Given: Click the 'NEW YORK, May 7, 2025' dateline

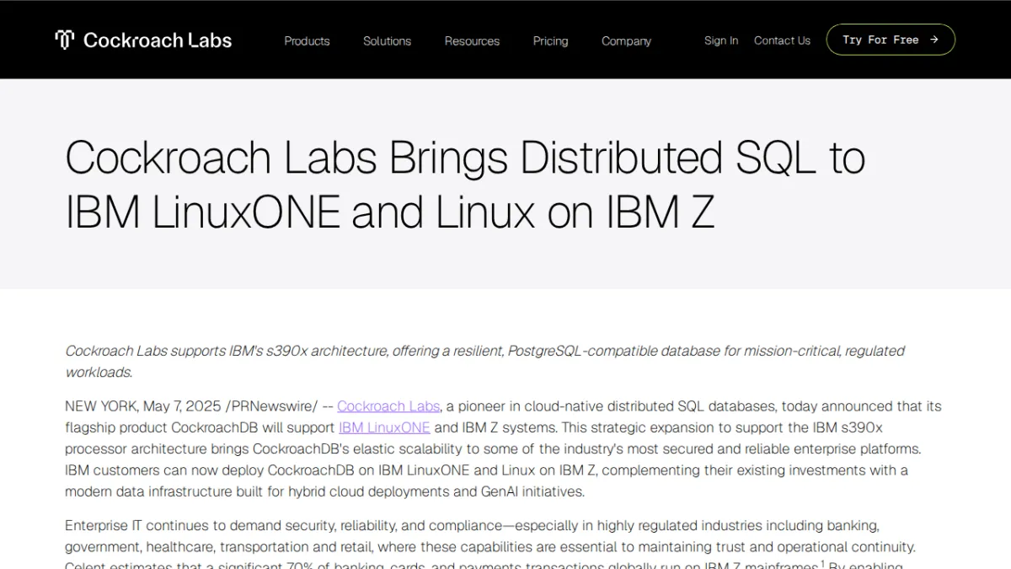Looking at the screenshot, I should pos(143,406).
